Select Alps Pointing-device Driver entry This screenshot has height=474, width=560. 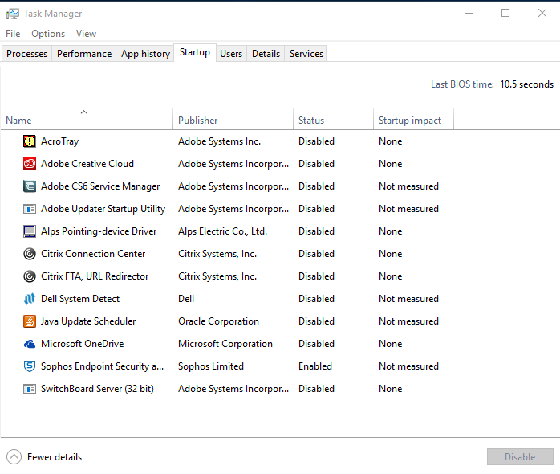click(99, 231)
